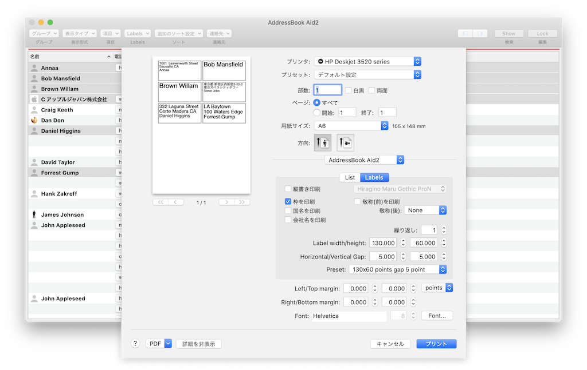Enable 縦書き印刷 vertical printing
This screenshot has width=587, height=370.
pyautogui.click(x=288, y=189)
